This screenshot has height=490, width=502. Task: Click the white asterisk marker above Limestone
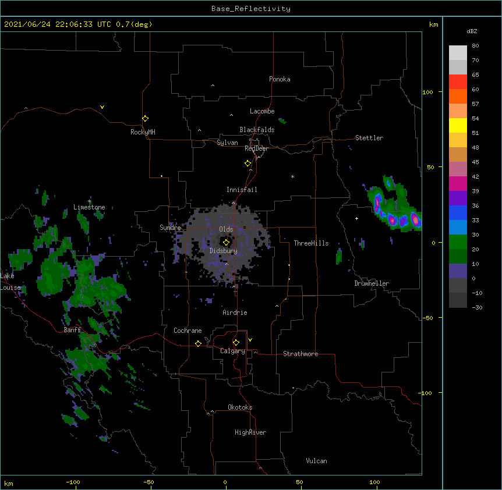tap(90, 201)
